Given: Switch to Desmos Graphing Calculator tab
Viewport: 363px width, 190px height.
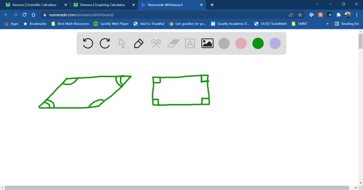Looking at the screenshot, I should click(x=102, y=5).
